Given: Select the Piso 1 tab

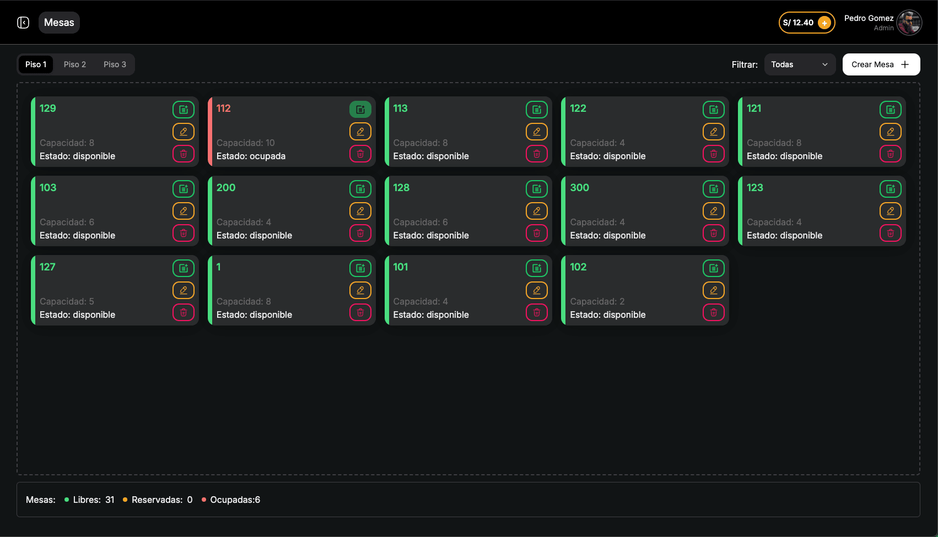Looking at the screenshot, I should (x=36, y=64).
